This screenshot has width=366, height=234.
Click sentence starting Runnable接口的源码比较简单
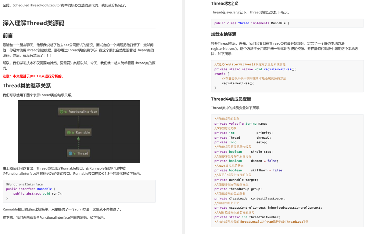62,209
